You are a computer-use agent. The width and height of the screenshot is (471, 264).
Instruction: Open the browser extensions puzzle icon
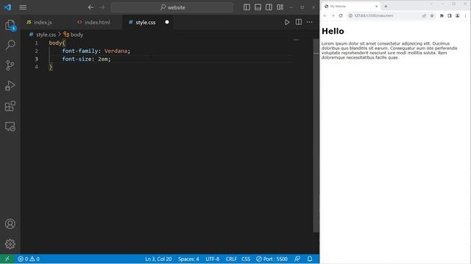click(x=442, y=15)
